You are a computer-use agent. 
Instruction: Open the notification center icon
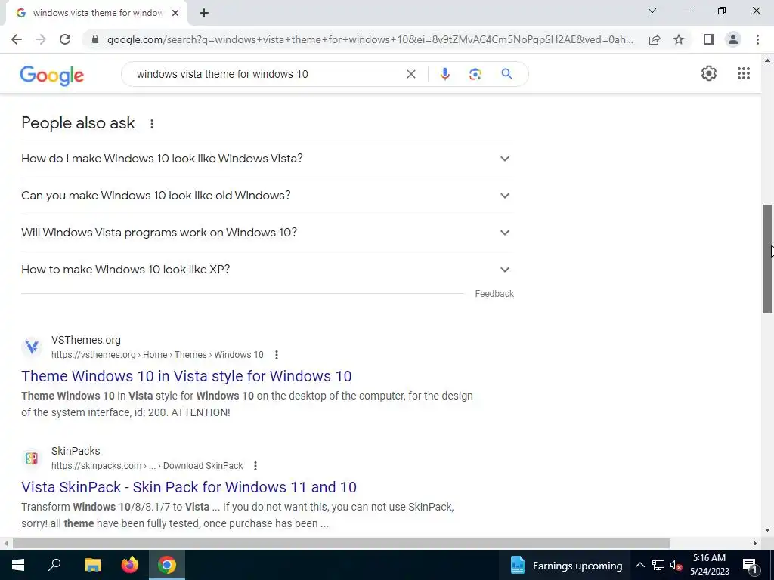click(x=750, y=565)
